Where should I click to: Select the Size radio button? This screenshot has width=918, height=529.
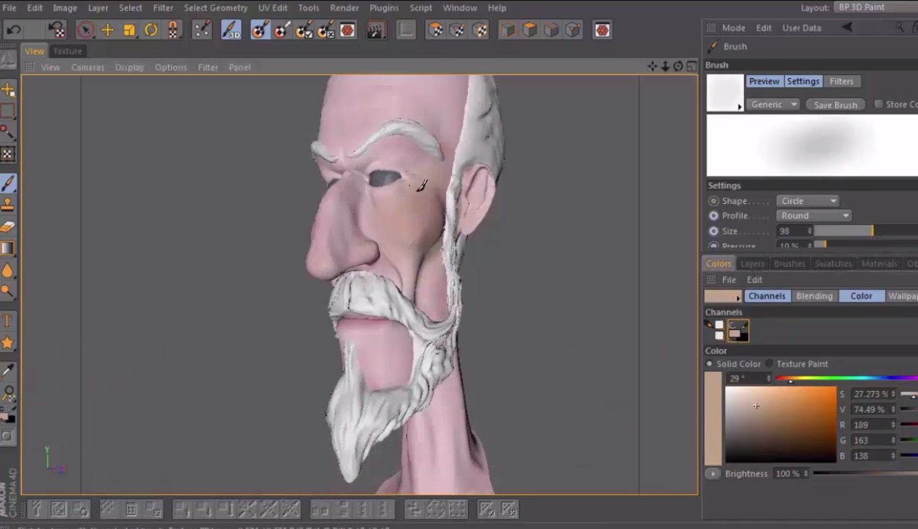click(714, 231)
